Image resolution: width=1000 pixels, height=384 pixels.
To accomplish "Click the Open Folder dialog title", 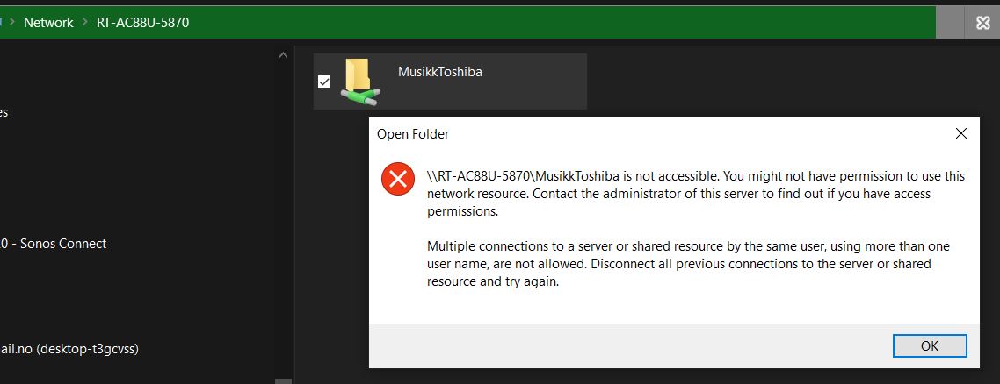I will [413, 134].
